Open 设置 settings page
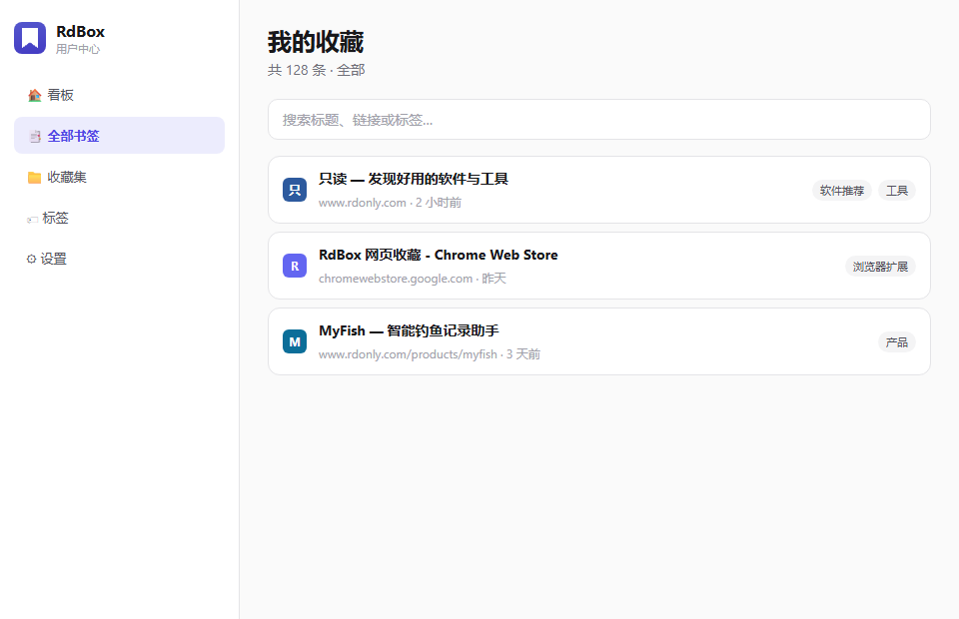Screen dimensions: 959x619 119,259
